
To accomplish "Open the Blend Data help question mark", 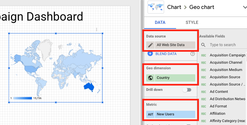I will click(193, 54).
